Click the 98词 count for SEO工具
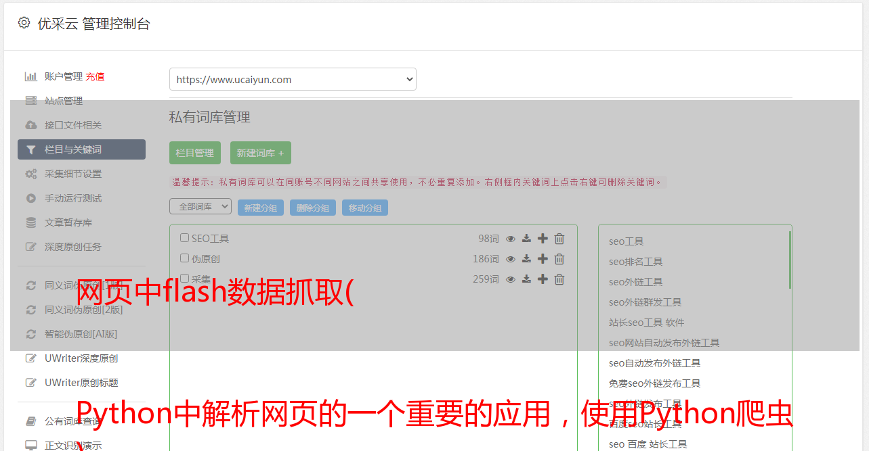The image size is (869, 451). [x=488, y=239]
